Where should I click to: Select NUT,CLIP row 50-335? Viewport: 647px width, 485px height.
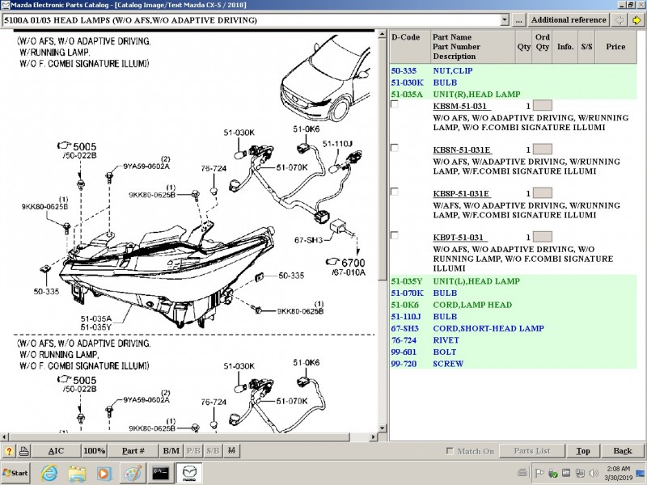pos(514,70)
